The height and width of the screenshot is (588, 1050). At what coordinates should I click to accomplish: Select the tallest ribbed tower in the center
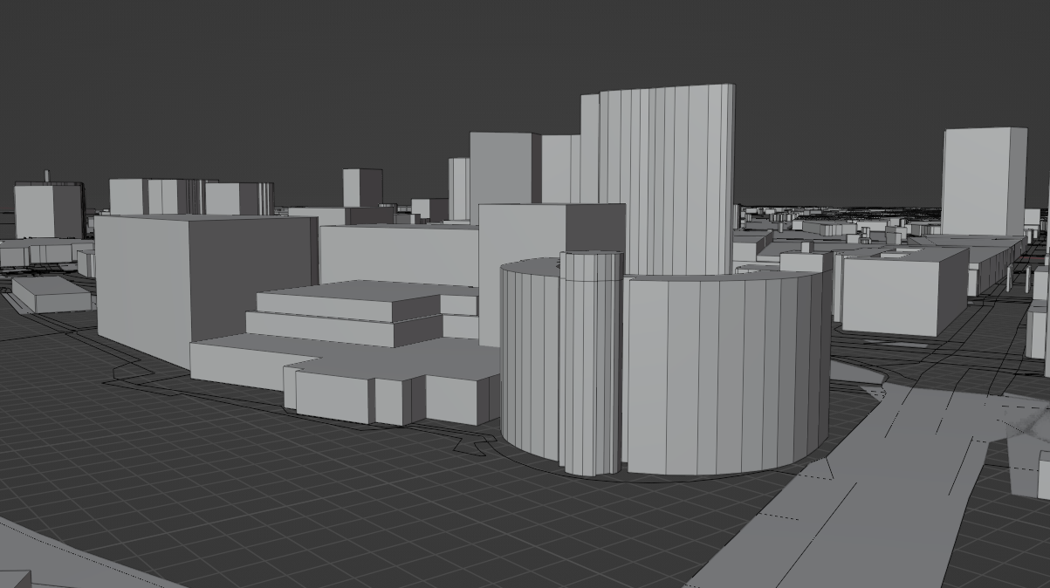668,179
